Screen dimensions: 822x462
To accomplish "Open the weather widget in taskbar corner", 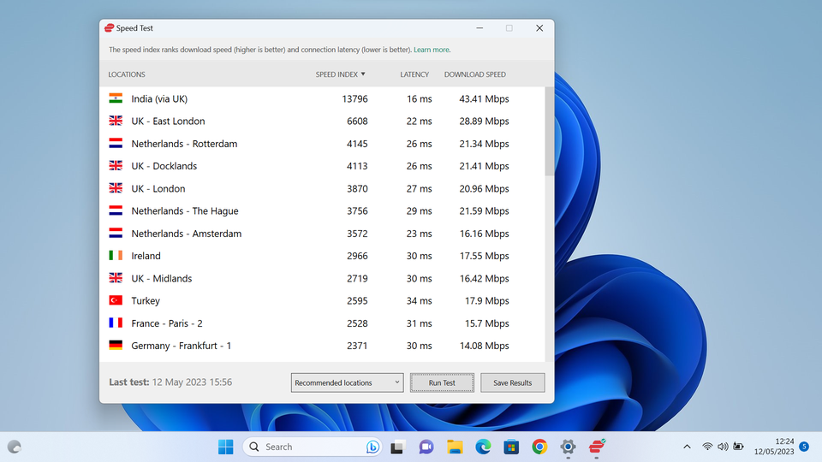I will pyautogui.click(x=15, y=447).
